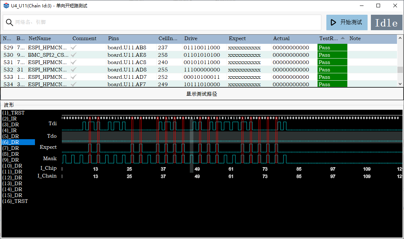Click the Tdi waveform label
Screen dimensions: 404x239
[53, 123]
